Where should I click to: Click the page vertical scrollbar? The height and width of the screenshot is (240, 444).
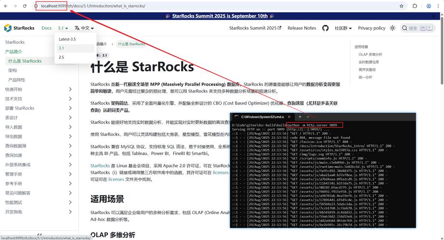(442, 51)
